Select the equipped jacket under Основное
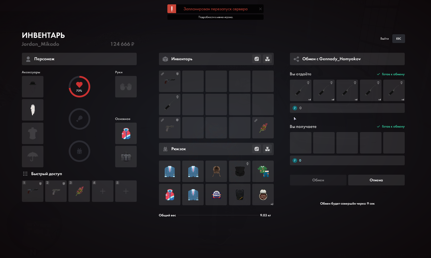The height and width of the screenshot is (258, 431). coord(126,133)
